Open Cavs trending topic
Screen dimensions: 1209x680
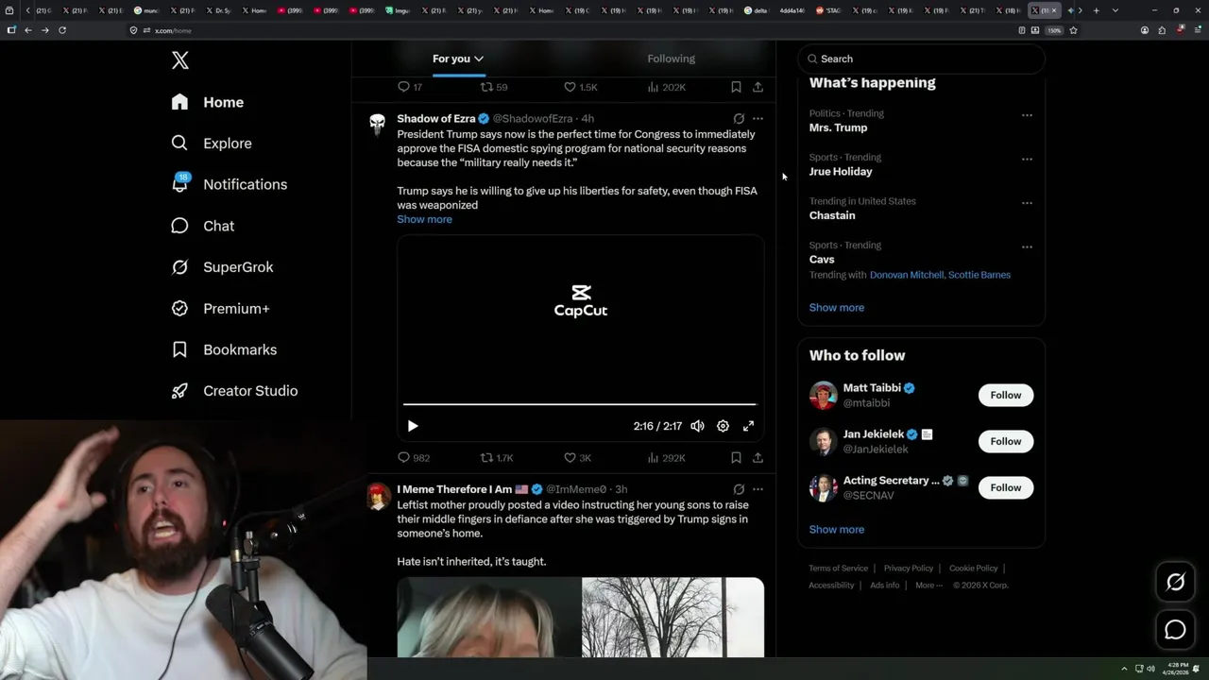click(x=822, y=260)
